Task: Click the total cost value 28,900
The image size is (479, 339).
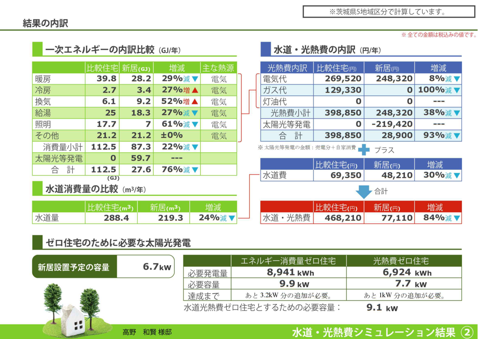Action: (x=397, y=136)
